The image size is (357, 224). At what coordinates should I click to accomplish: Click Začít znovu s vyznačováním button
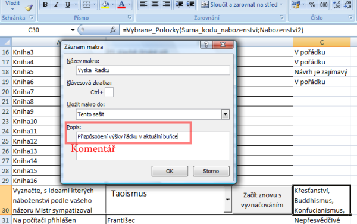262,200
